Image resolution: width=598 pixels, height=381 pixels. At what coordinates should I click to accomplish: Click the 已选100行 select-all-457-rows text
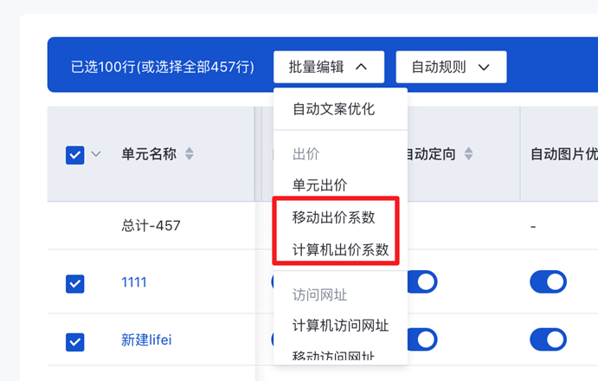click(x=163, y=67)
